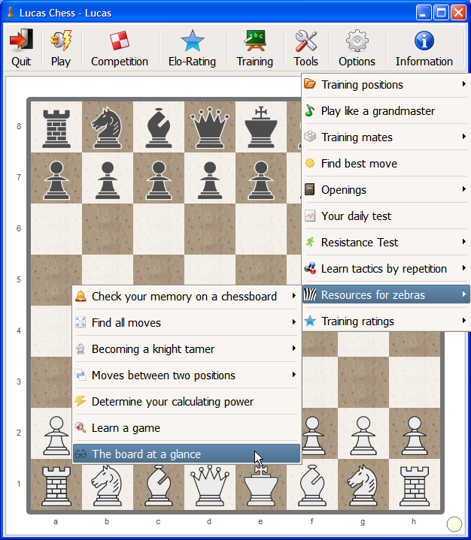Expand the Resistance Test submenu arrow
The width and height of the screenshot is (471, 540).
(464, 242)
